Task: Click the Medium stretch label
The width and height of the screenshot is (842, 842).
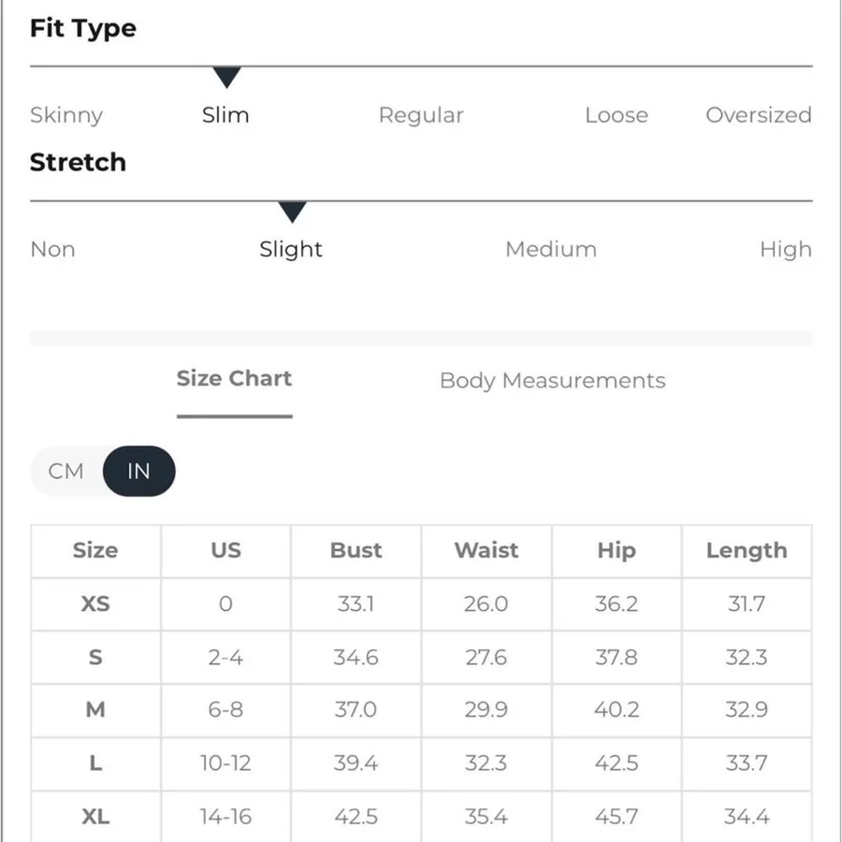Action: [x=551, y=249]
